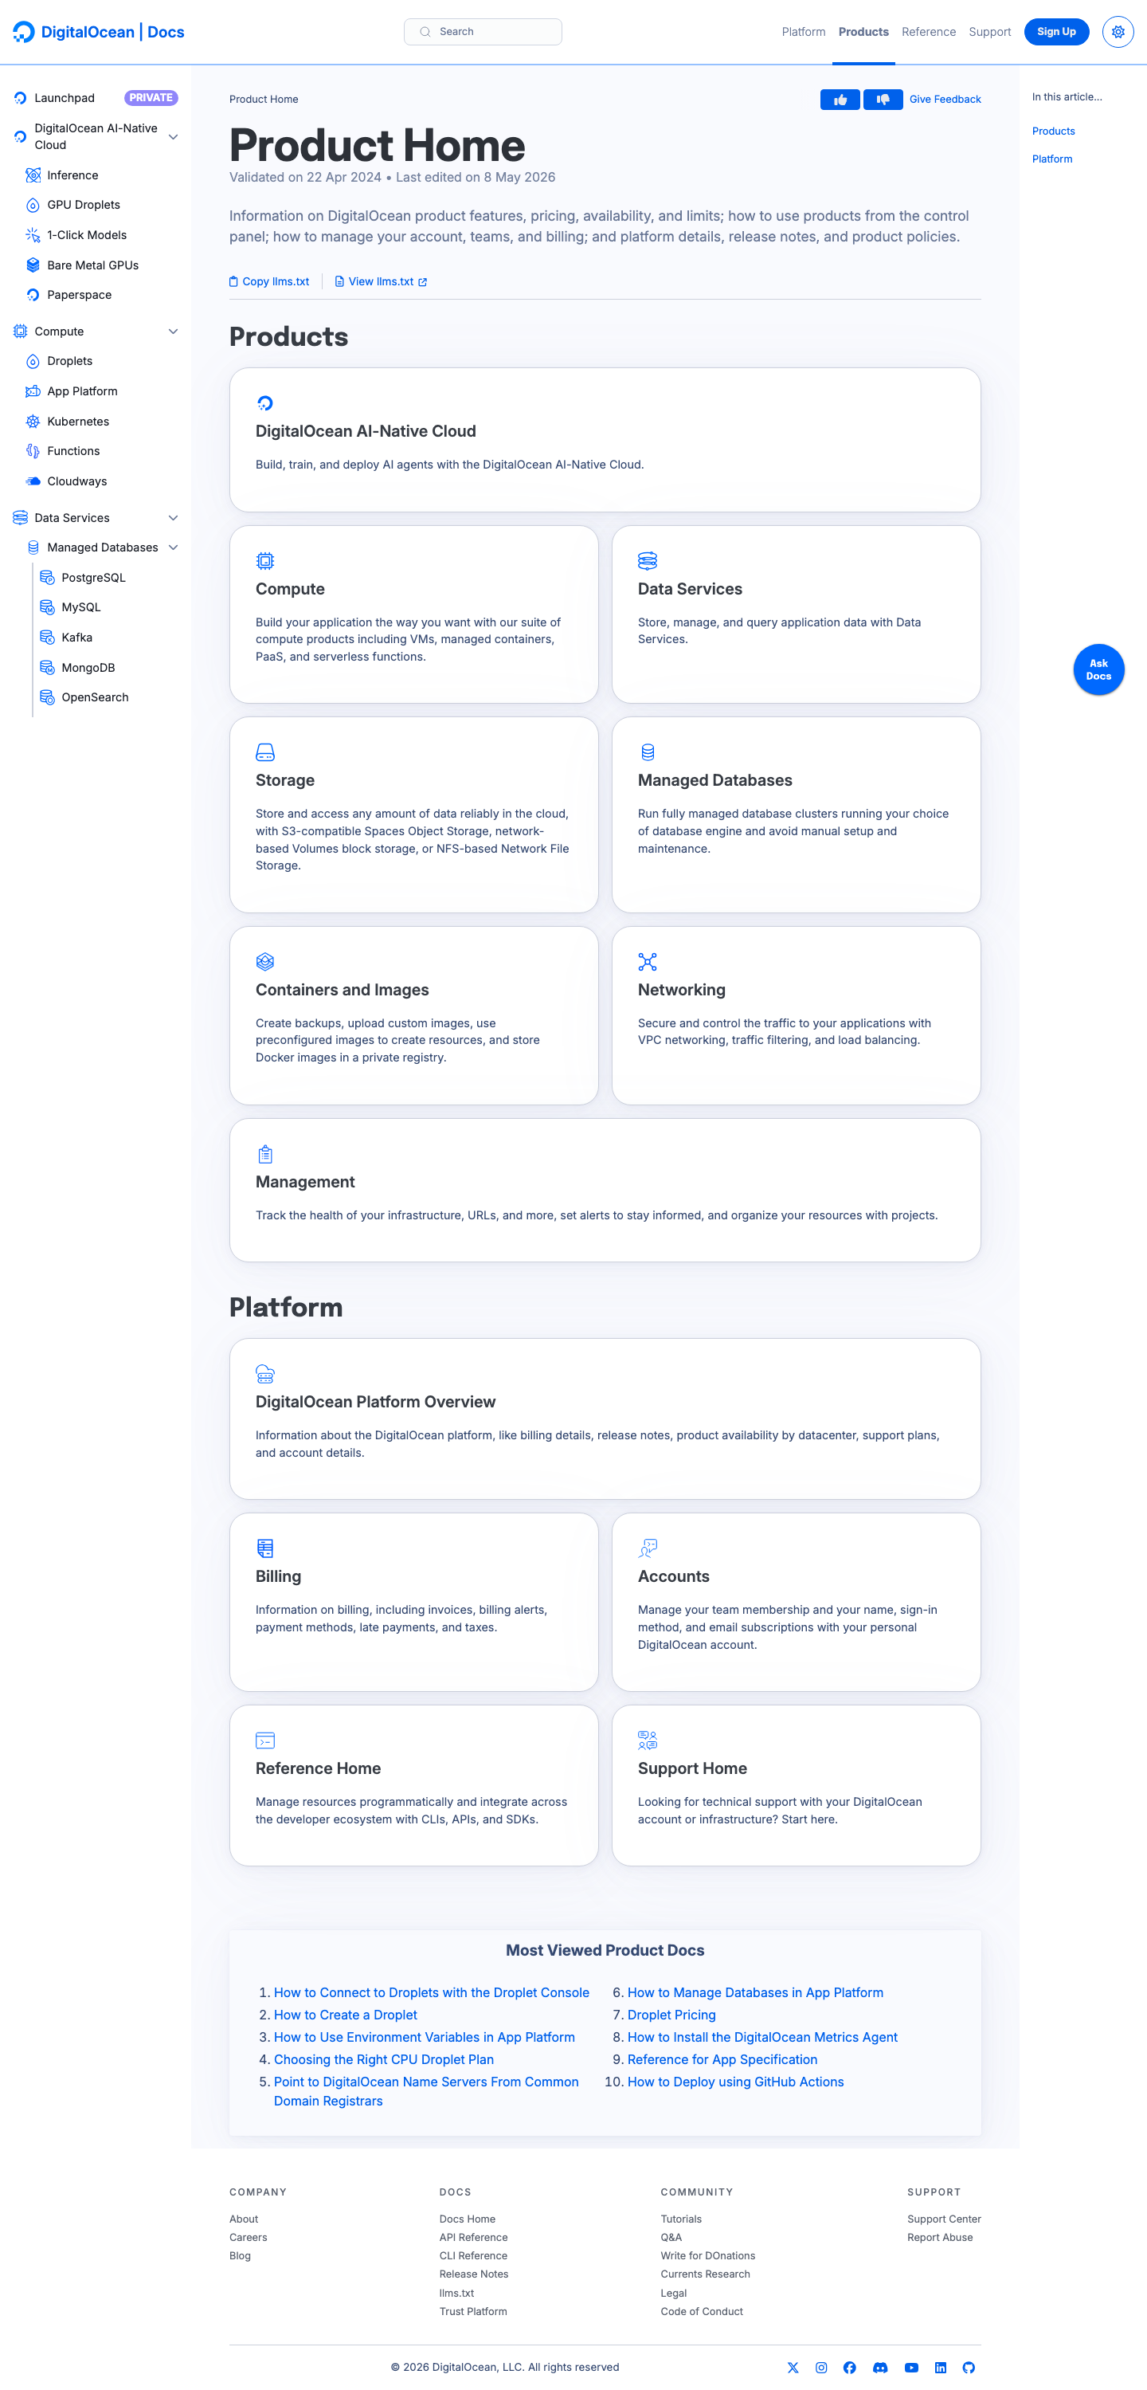This screenshot has width=1147, height=2390.
Task: Select MySQL in the sidebar
Action: [80, 606]
